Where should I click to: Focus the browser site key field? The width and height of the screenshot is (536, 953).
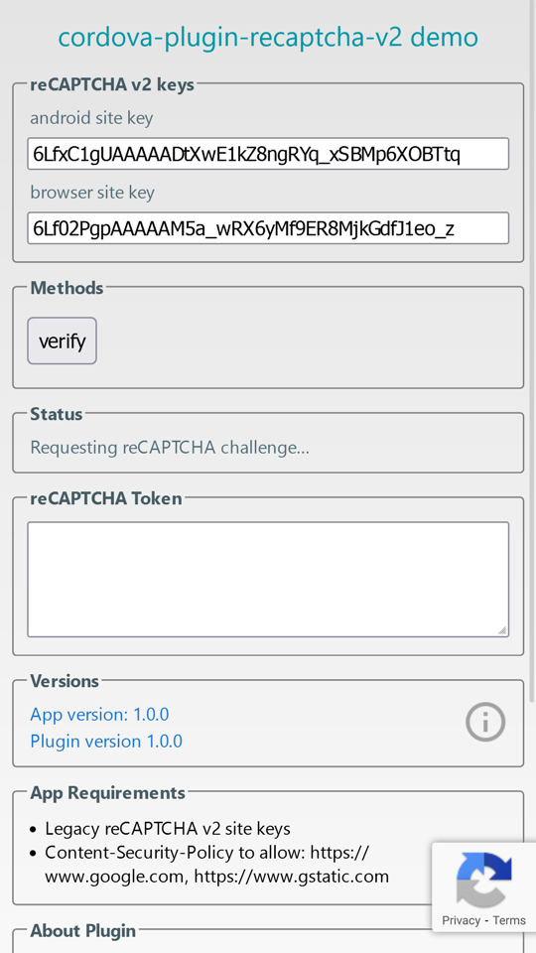[268, 228]
